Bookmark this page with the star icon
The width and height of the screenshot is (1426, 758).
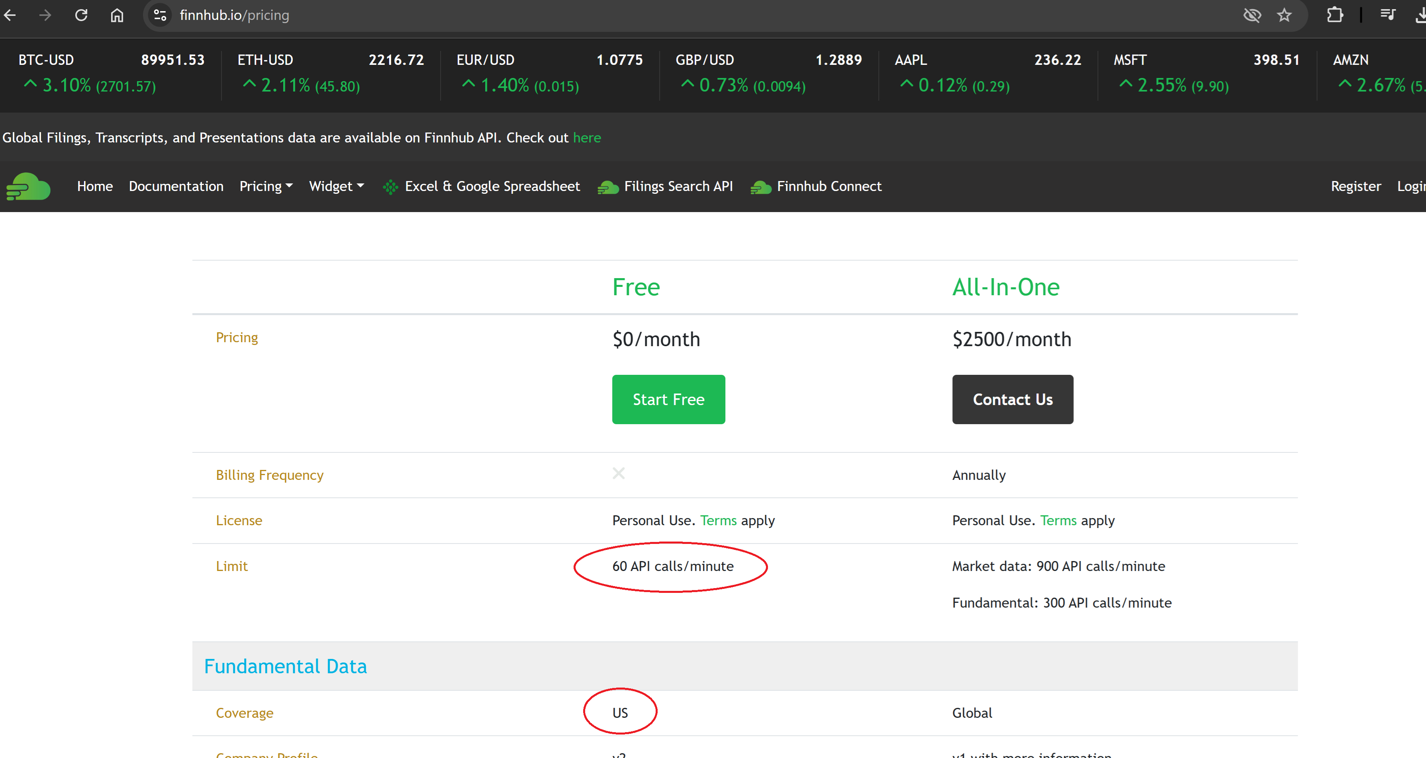pos(1284,16)
